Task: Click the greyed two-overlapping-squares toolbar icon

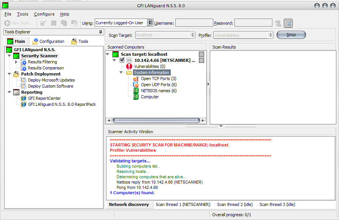Action: click(64, 23)
